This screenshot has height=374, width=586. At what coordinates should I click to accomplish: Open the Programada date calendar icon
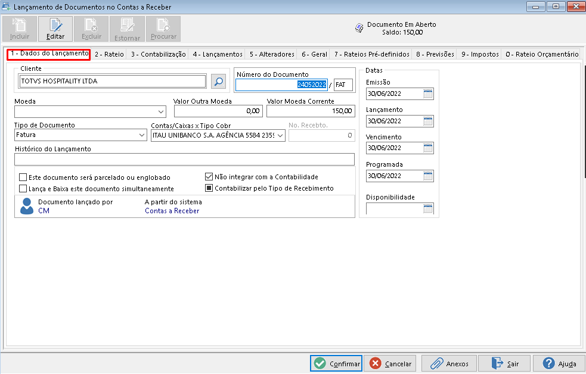tap(428, 176)
